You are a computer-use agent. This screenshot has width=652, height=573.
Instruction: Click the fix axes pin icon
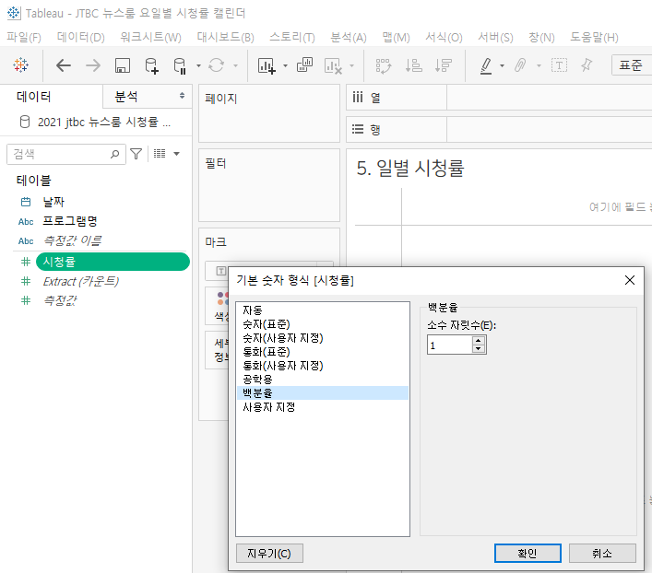click(x=587, y=65)
